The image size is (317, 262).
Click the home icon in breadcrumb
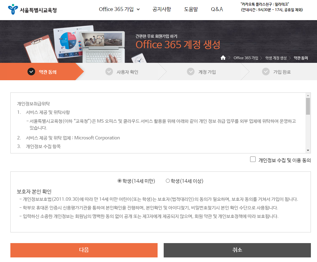click(223, 58)
